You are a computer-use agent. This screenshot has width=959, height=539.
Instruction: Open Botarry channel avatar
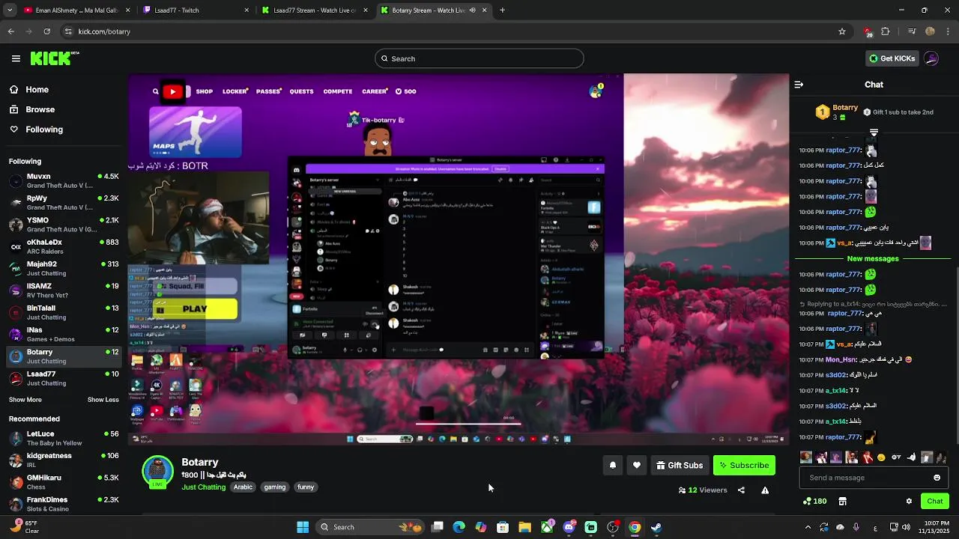pos(157,472)
